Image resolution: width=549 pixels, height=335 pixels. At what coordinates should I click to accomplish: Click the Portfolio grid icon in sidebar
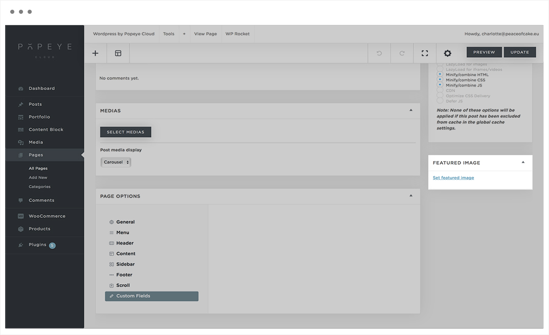point(20,117)
